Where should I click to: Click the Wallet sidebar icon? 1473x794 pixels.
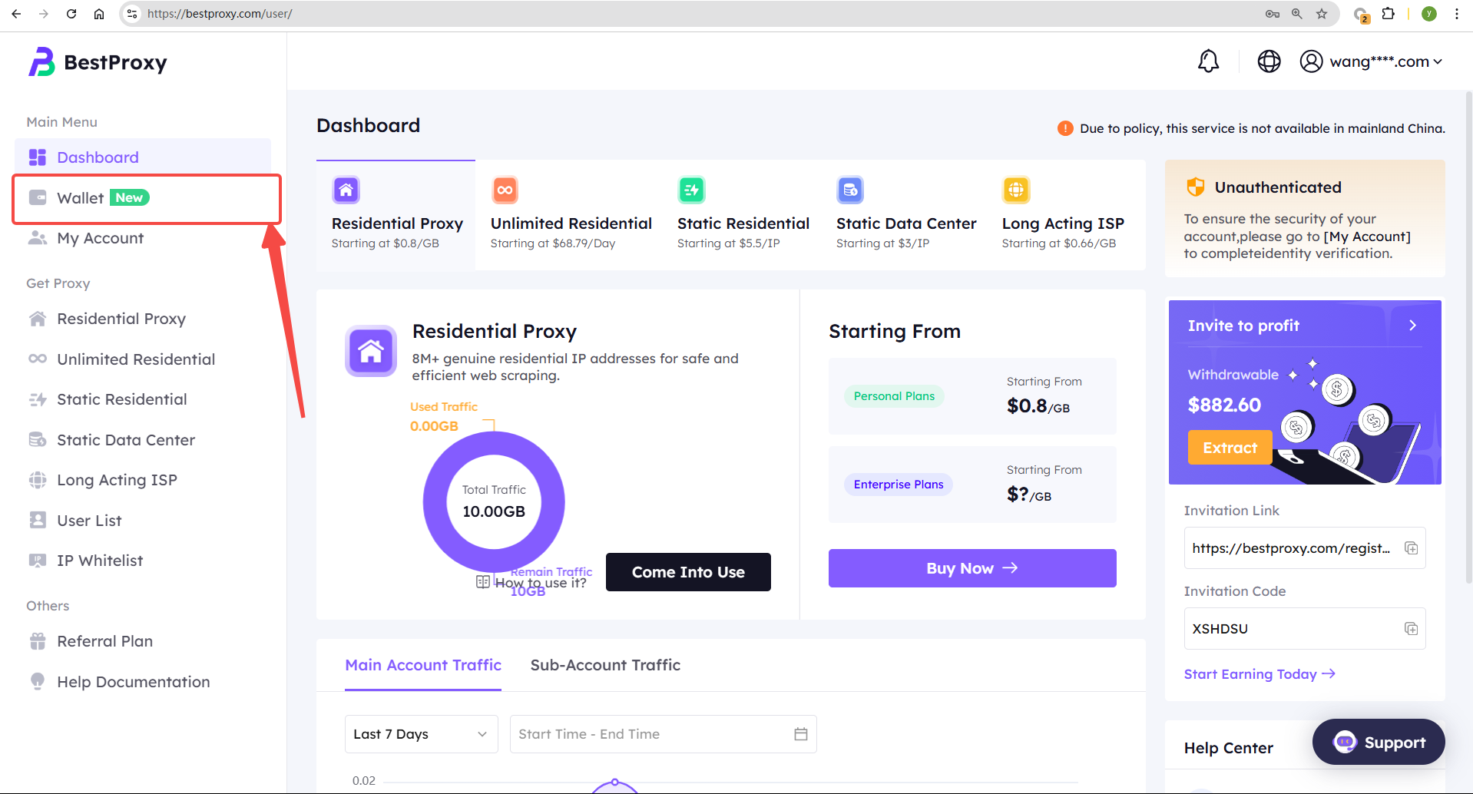pos(38,198)
